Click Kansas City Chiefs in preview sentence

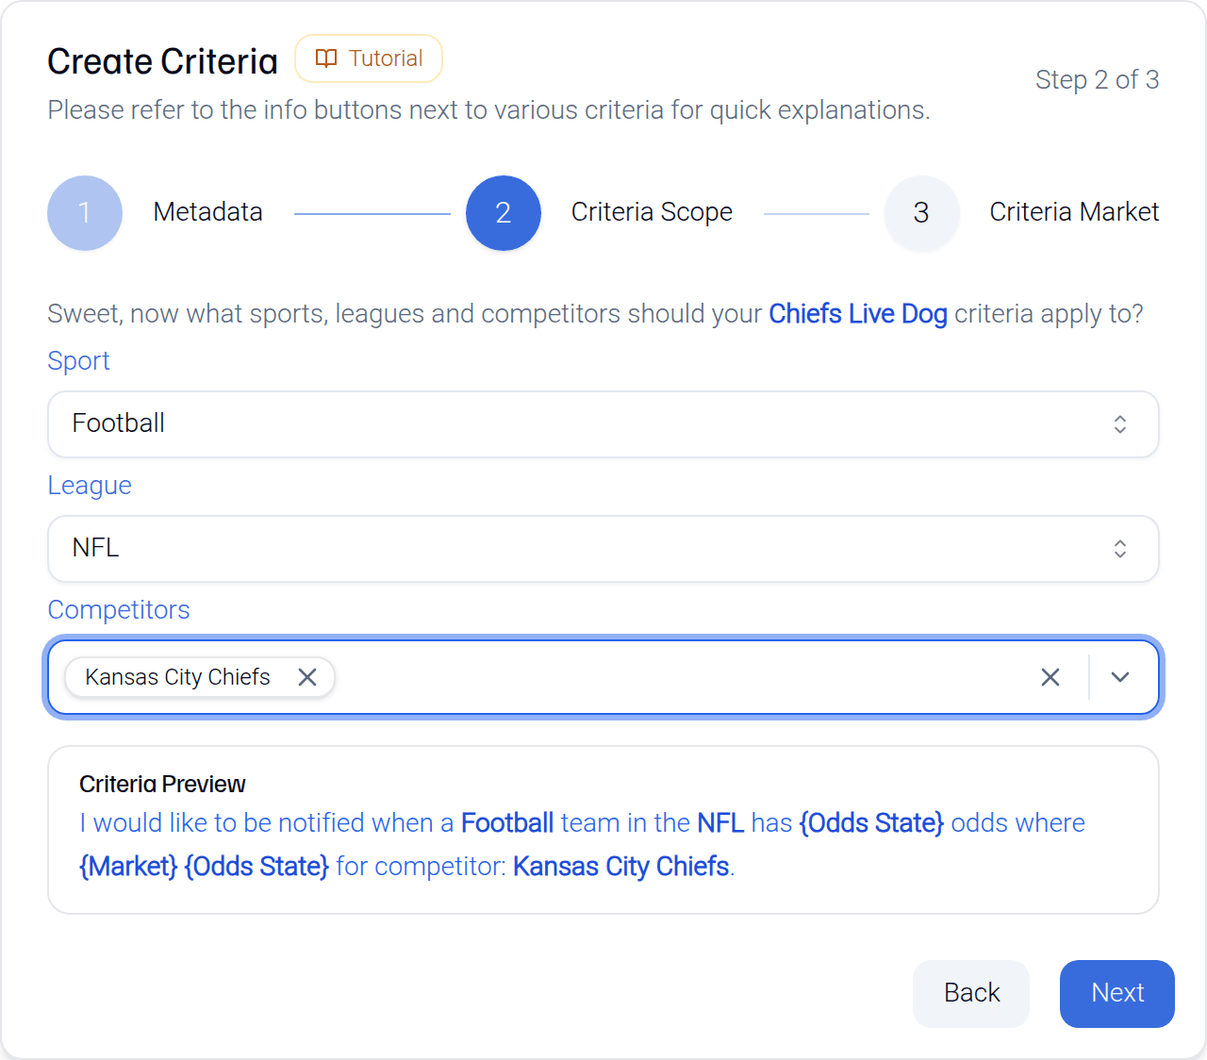621,867
